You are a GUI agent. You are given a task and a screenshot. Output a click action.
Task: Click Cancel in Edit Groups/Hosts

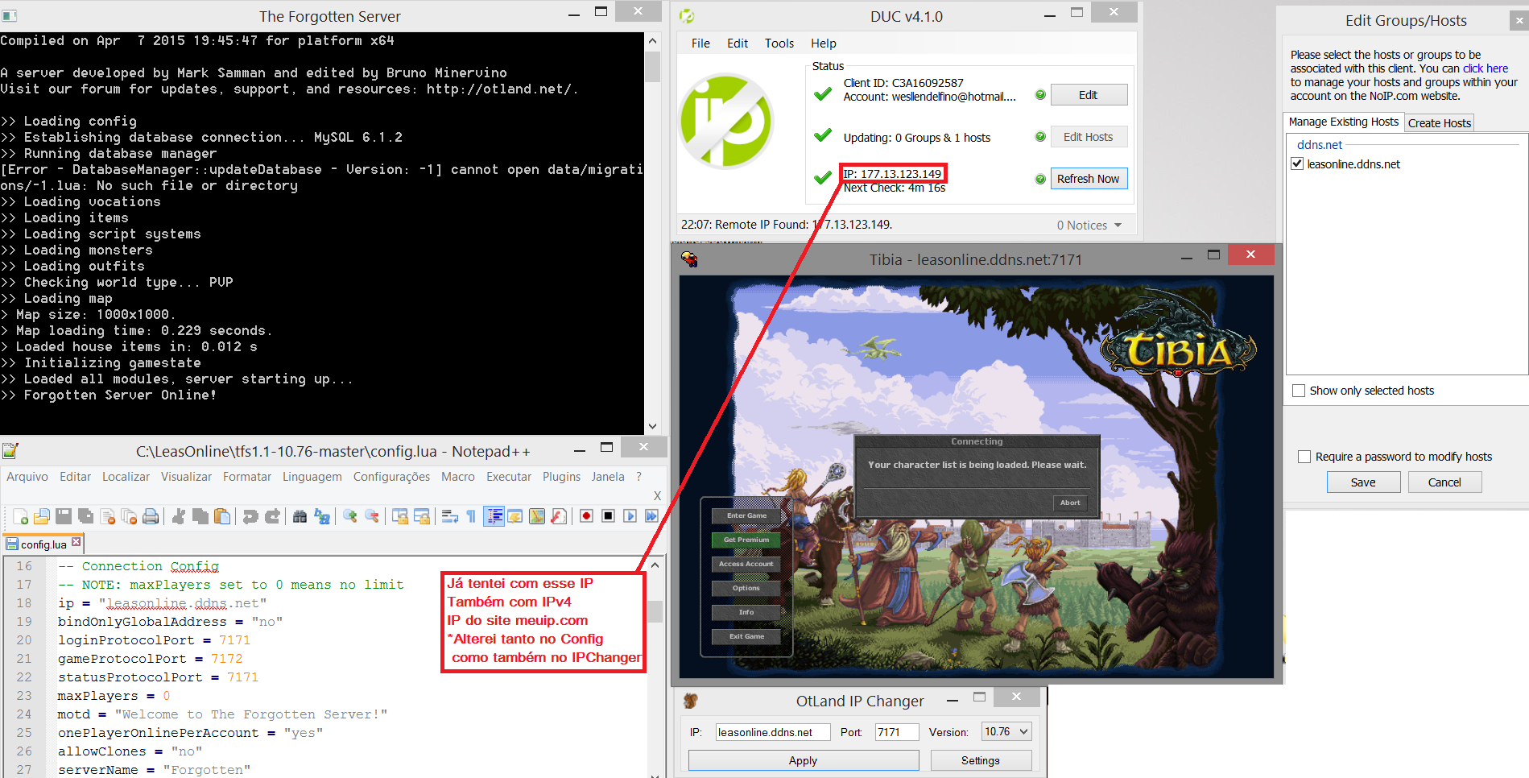1444,482
